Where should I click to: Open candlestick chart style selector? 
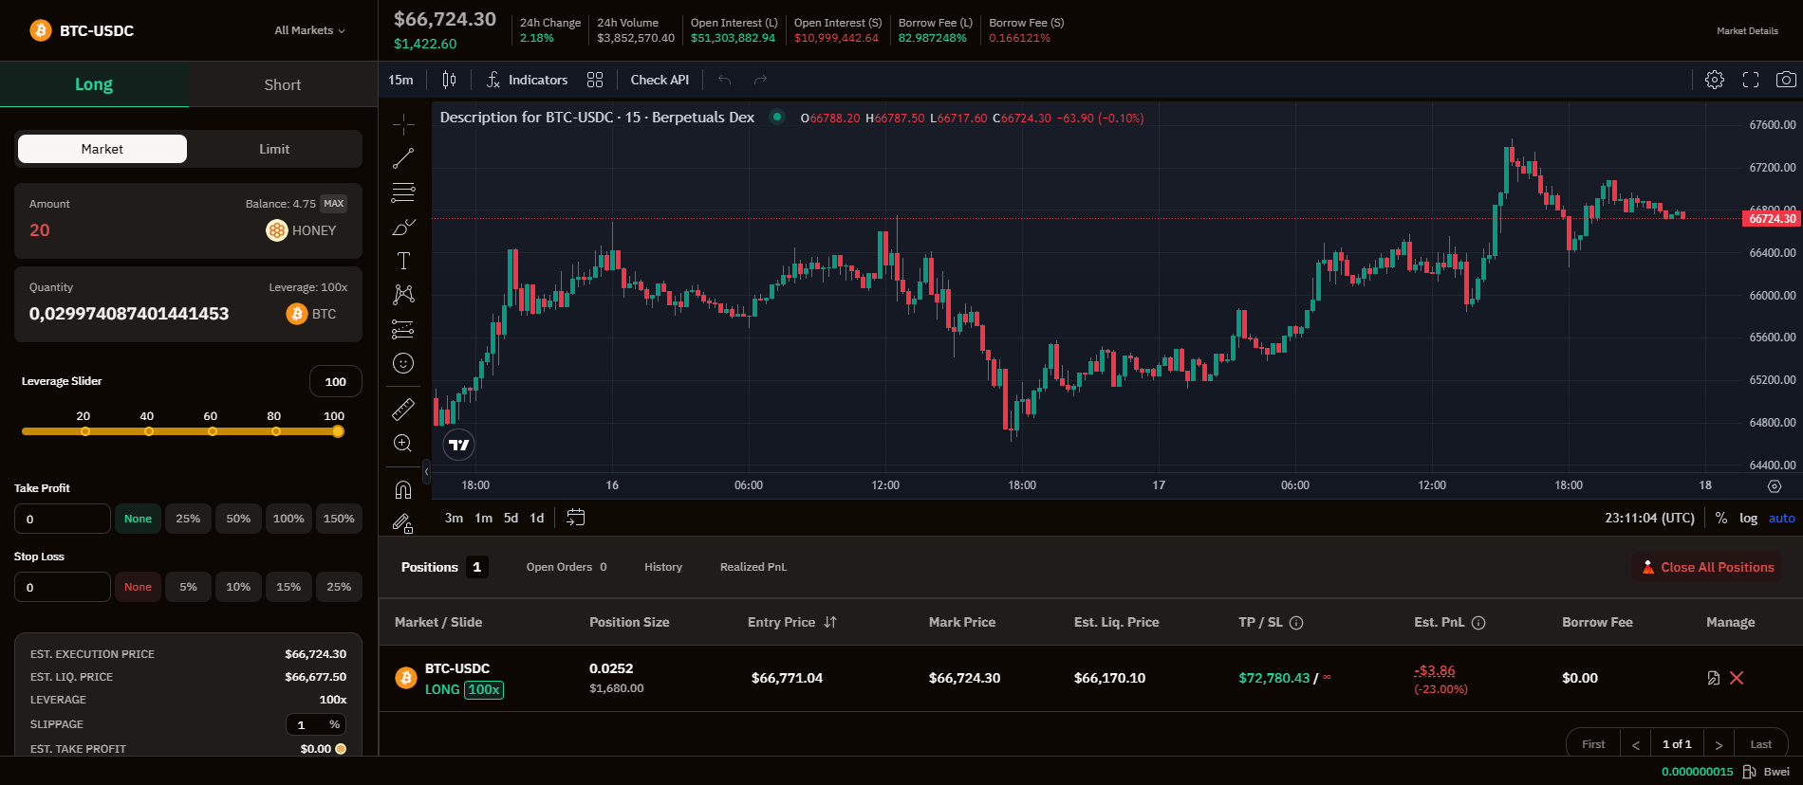click(449, 80)
